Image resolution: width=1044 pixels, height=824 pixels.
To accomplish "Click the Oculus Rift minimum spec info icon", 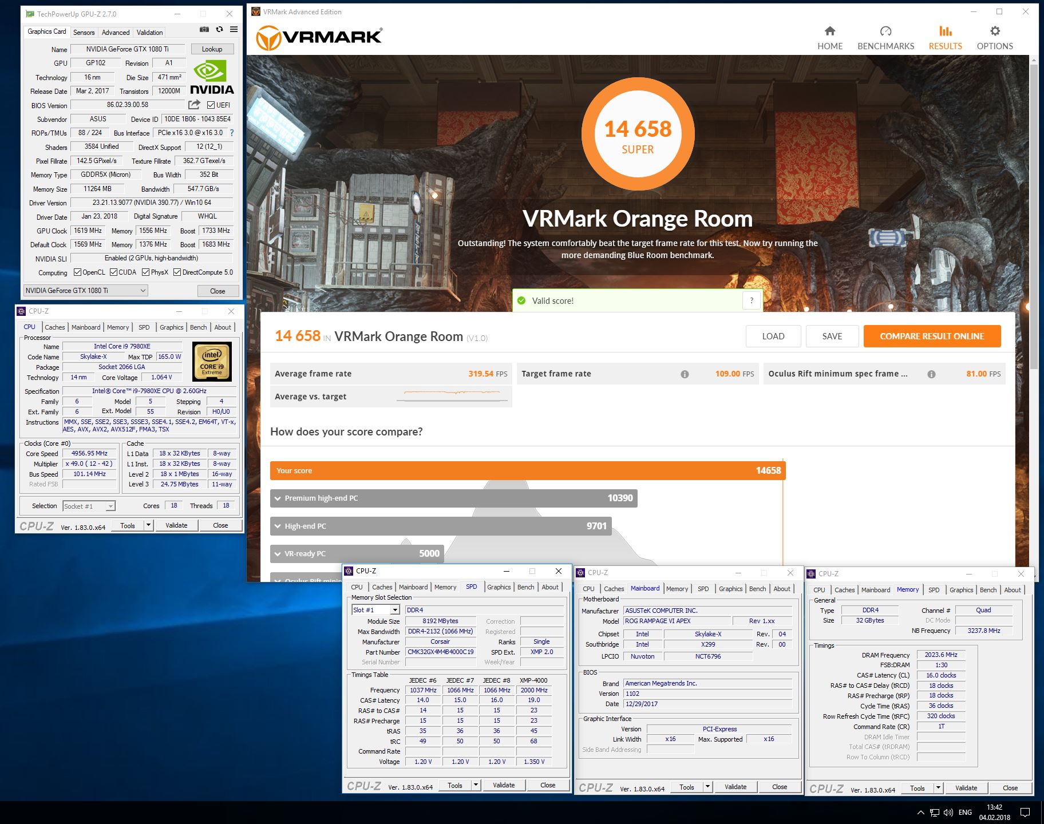I will click(931, 374).
